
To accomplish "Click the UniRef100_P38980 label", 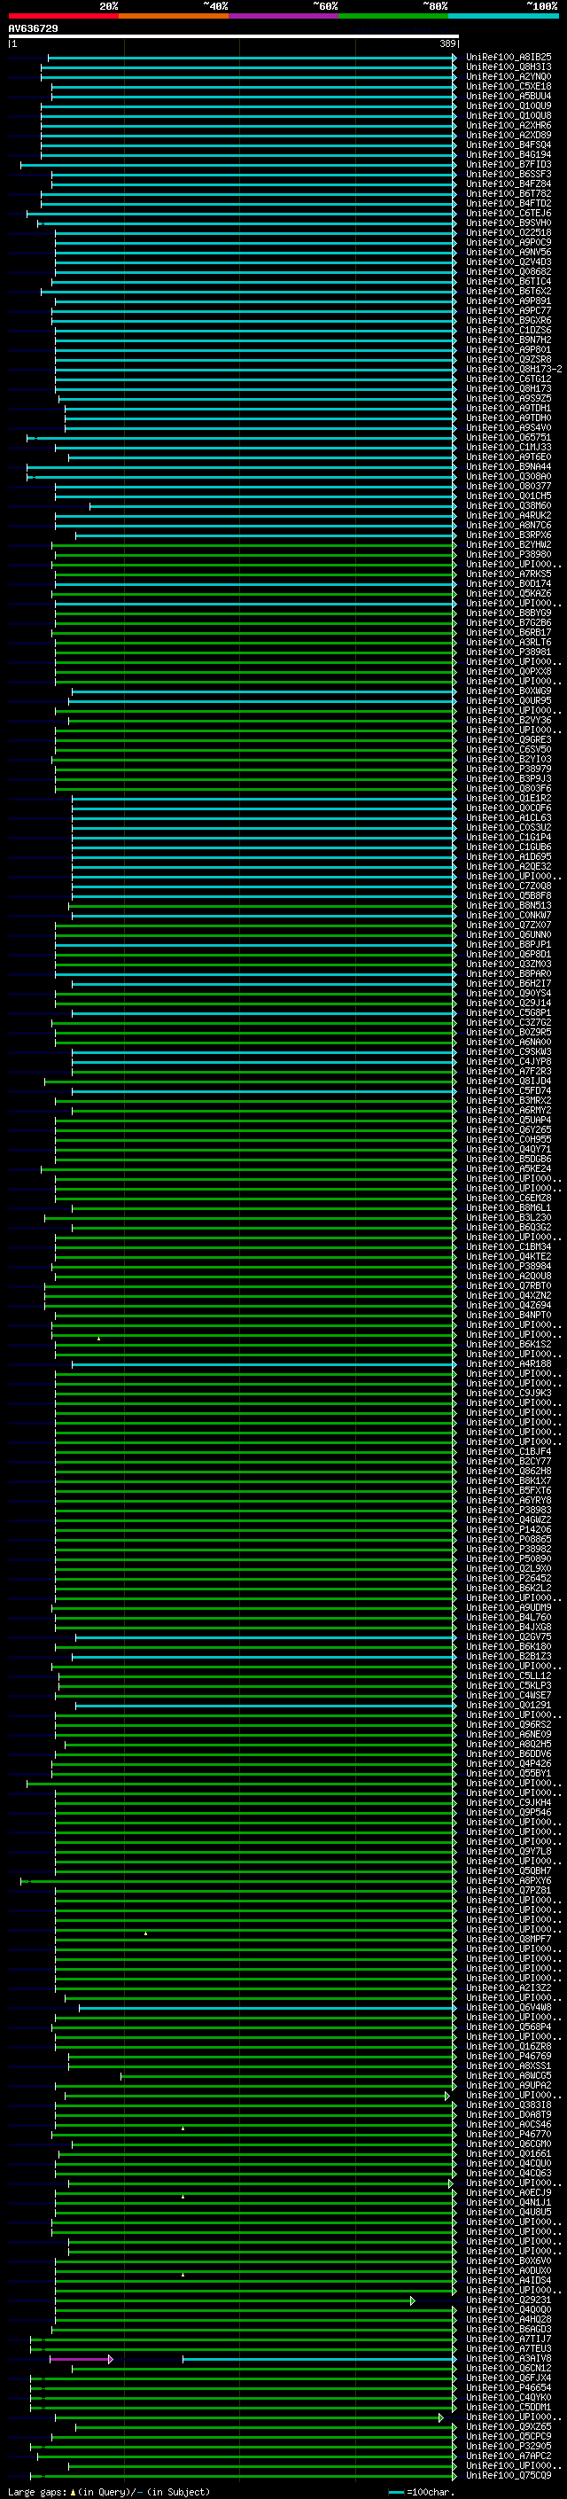I will click(x=508, y=556).
